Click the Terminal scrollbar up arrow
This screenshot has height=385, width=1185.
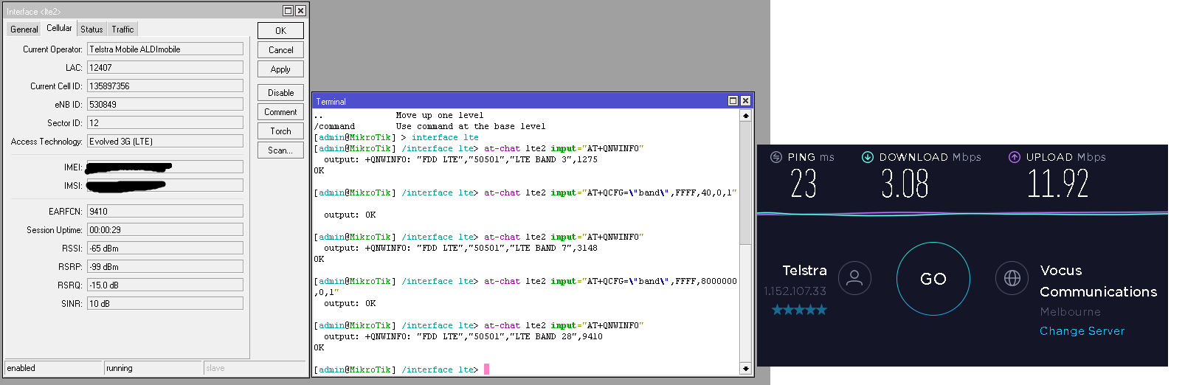pos(746,115)
